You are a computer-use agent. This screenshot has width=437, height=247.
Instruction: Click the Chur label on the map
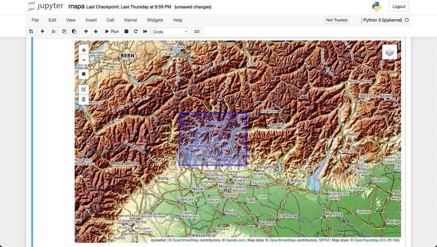(253, 64)
